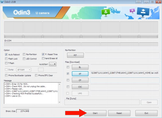Click message log scroll down arrow
The width and height of the screenshot is (162, 118).
tap(59, 102)
